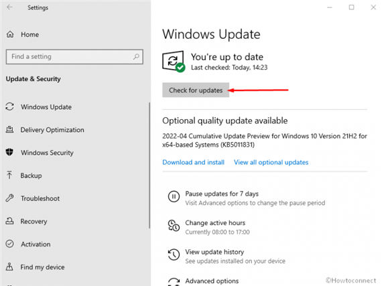The height and width of the screenshot is (286, 382).
Task: Click the Backup upward arrow icon
Action: (9, 175)
